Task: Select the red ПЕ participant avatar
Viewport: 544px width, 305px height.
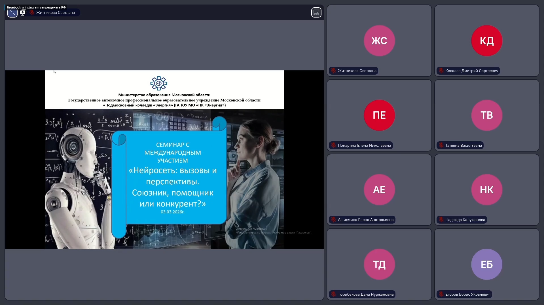Action: 379,115
